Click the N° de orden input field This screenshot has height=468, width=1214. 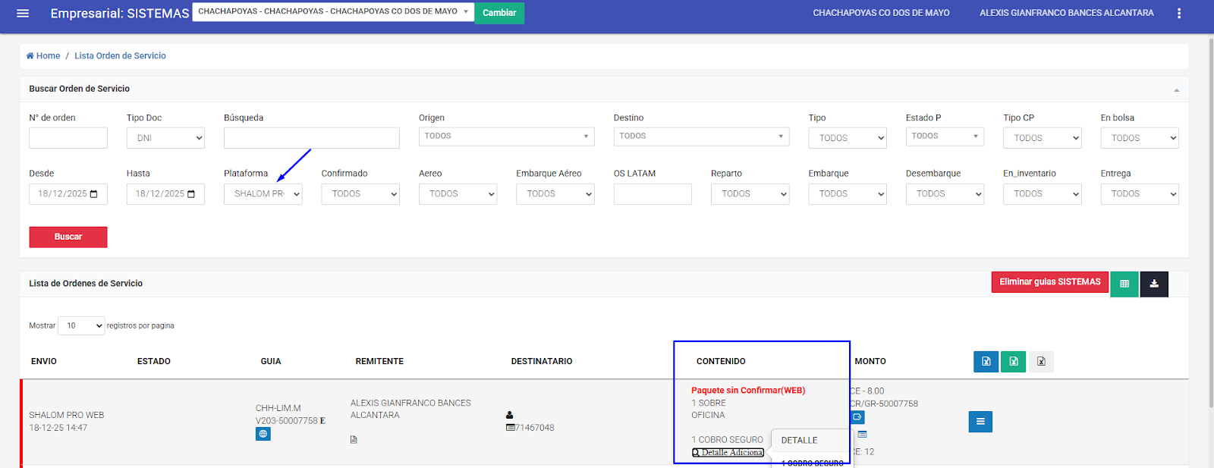click(68, 138)
